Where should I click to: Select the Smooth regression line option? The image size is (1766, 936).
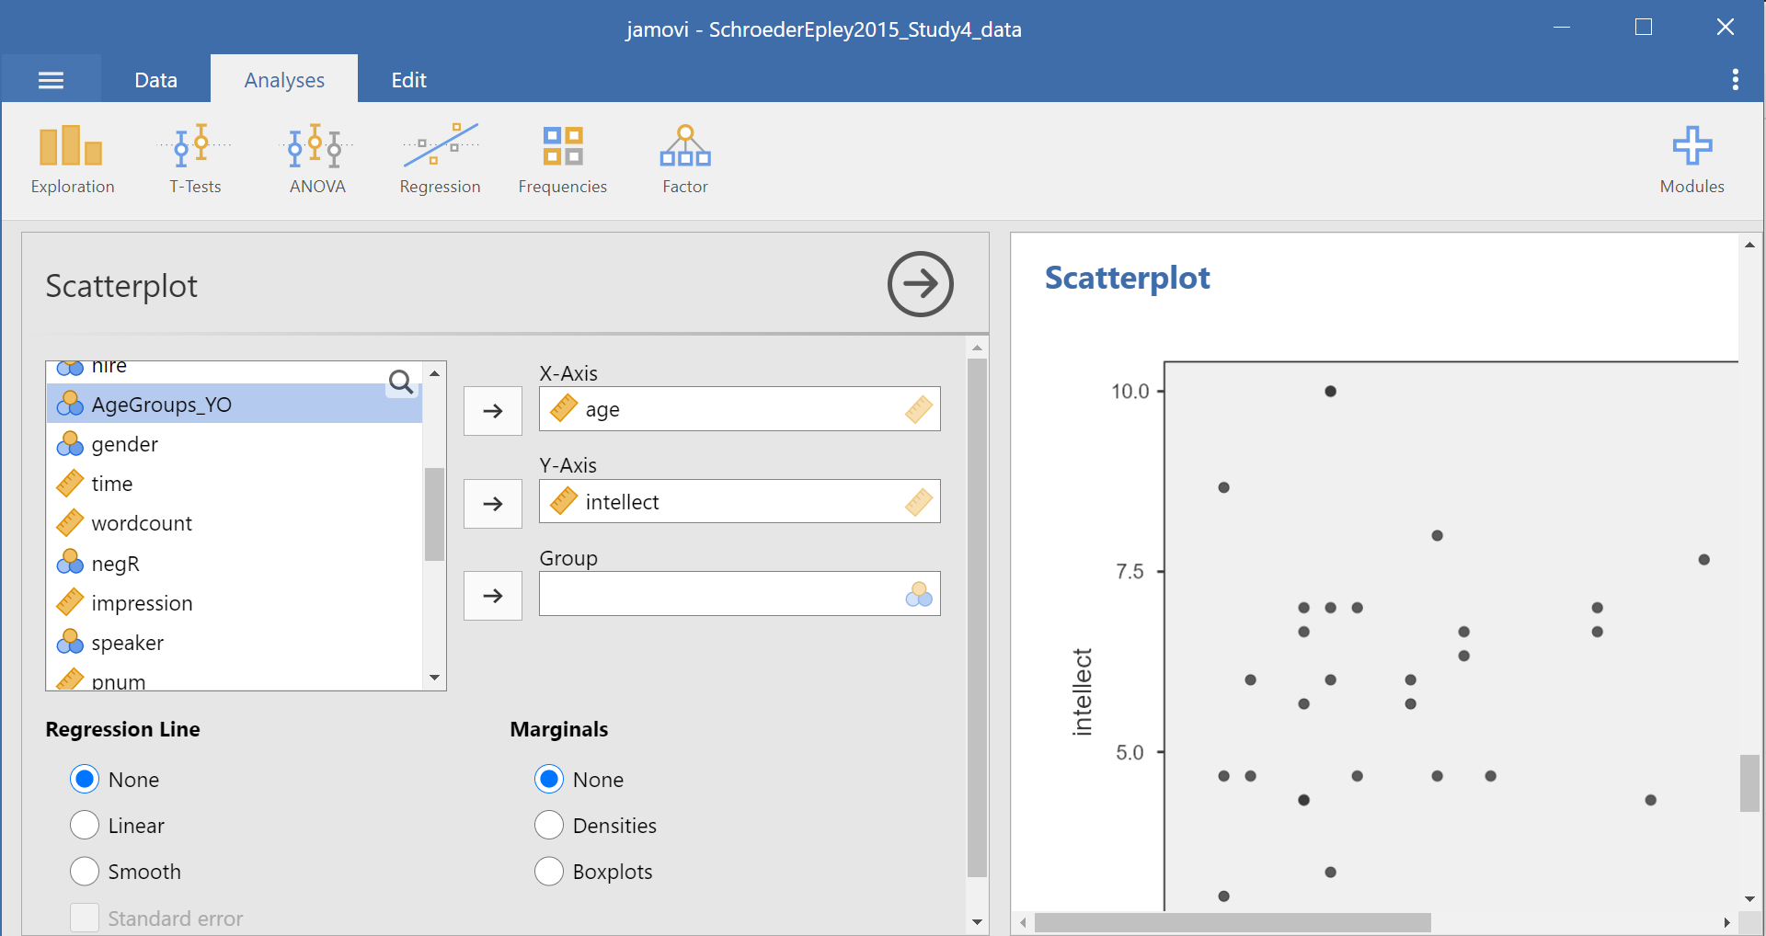point(85,872)
